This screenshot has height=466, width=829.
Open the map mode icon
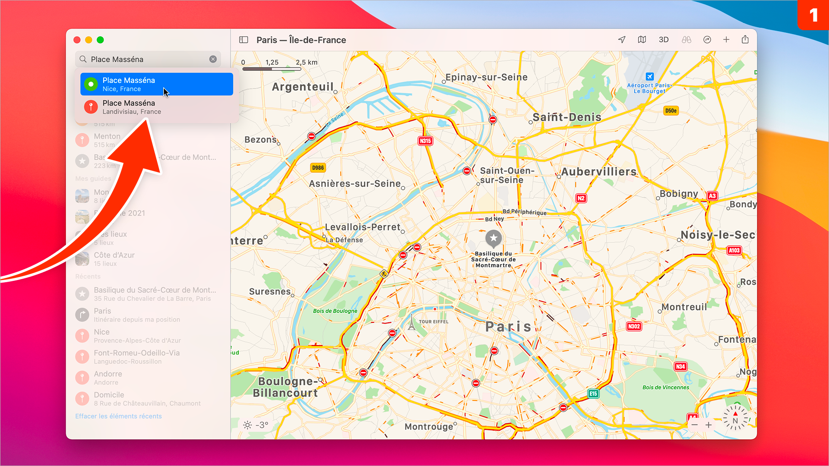click(642, 40)
